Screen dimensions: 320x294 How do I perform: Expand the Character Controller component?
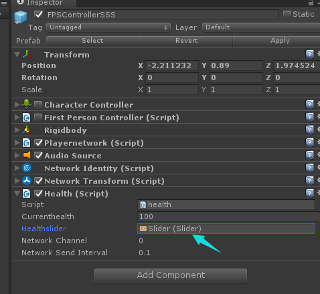pos(17,104)
